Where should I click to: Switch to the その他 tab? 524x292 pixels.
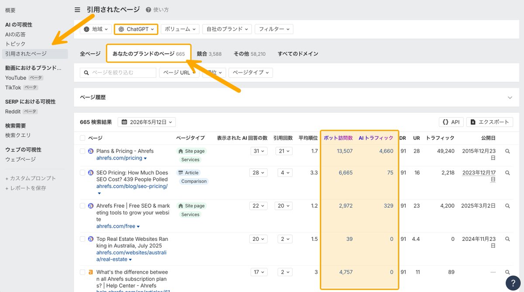tap(249, 54)
